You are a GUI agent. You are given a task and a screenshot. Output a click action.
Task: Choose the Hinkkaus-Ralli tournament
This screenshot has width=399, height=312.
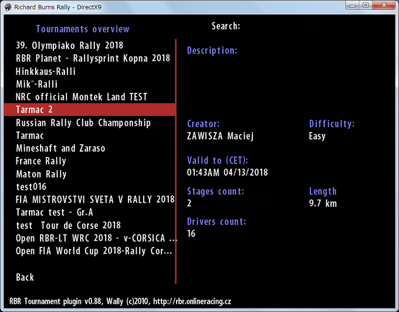46,71
